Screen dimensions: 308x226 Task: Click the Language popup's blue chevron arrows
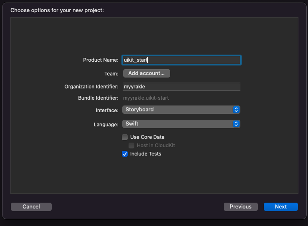[236, 124]
